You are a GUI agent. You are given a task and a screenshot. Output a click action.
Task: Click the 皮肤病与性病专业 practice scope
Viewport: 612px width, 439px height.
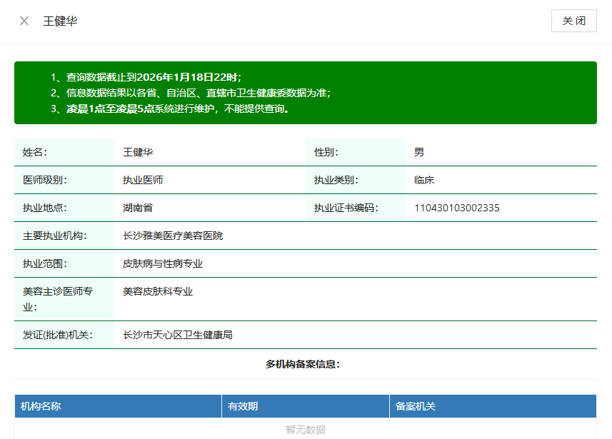[163, 263]
